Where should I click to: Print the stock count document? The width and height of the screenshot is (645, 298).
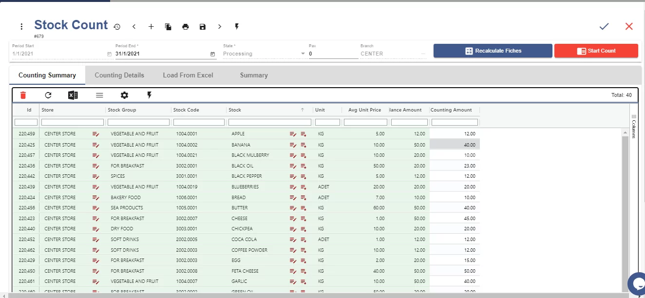click(x=185, y=27)
